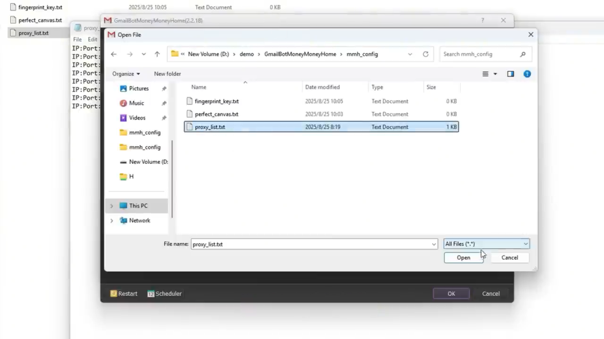Screen dimensions: 604x339
Task: Click the This PC monitor icon
Action: (x=124, y=206)
